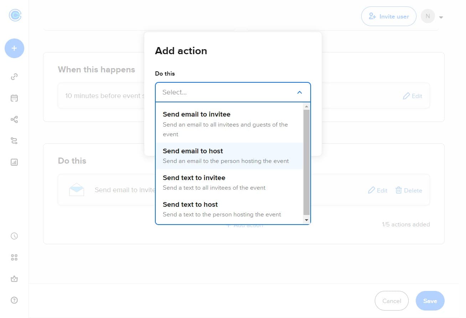Open integrations via the apps grid icon
The image size is (466, 318).
pos(14,257)
